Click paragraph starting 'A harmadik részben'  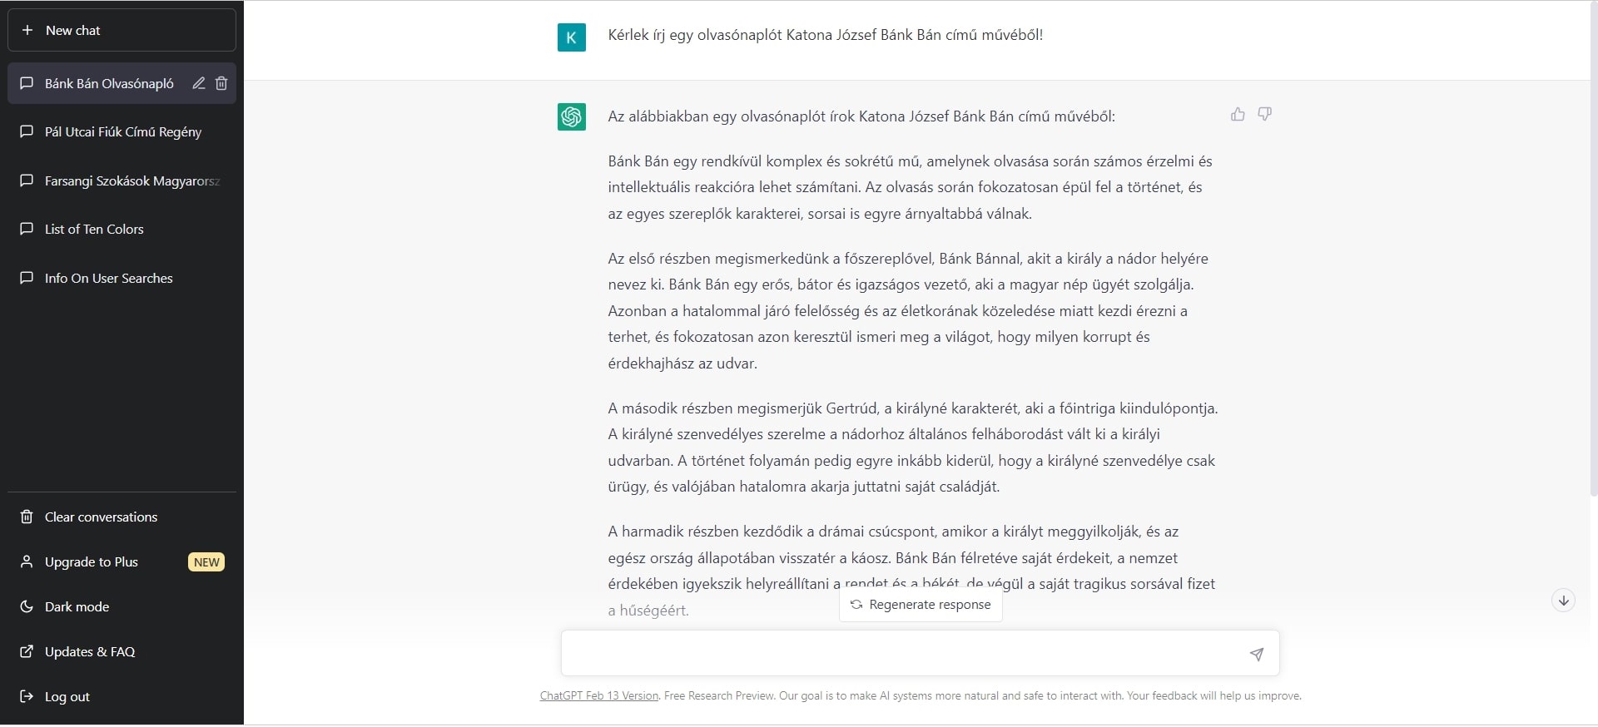pos(911,571)
